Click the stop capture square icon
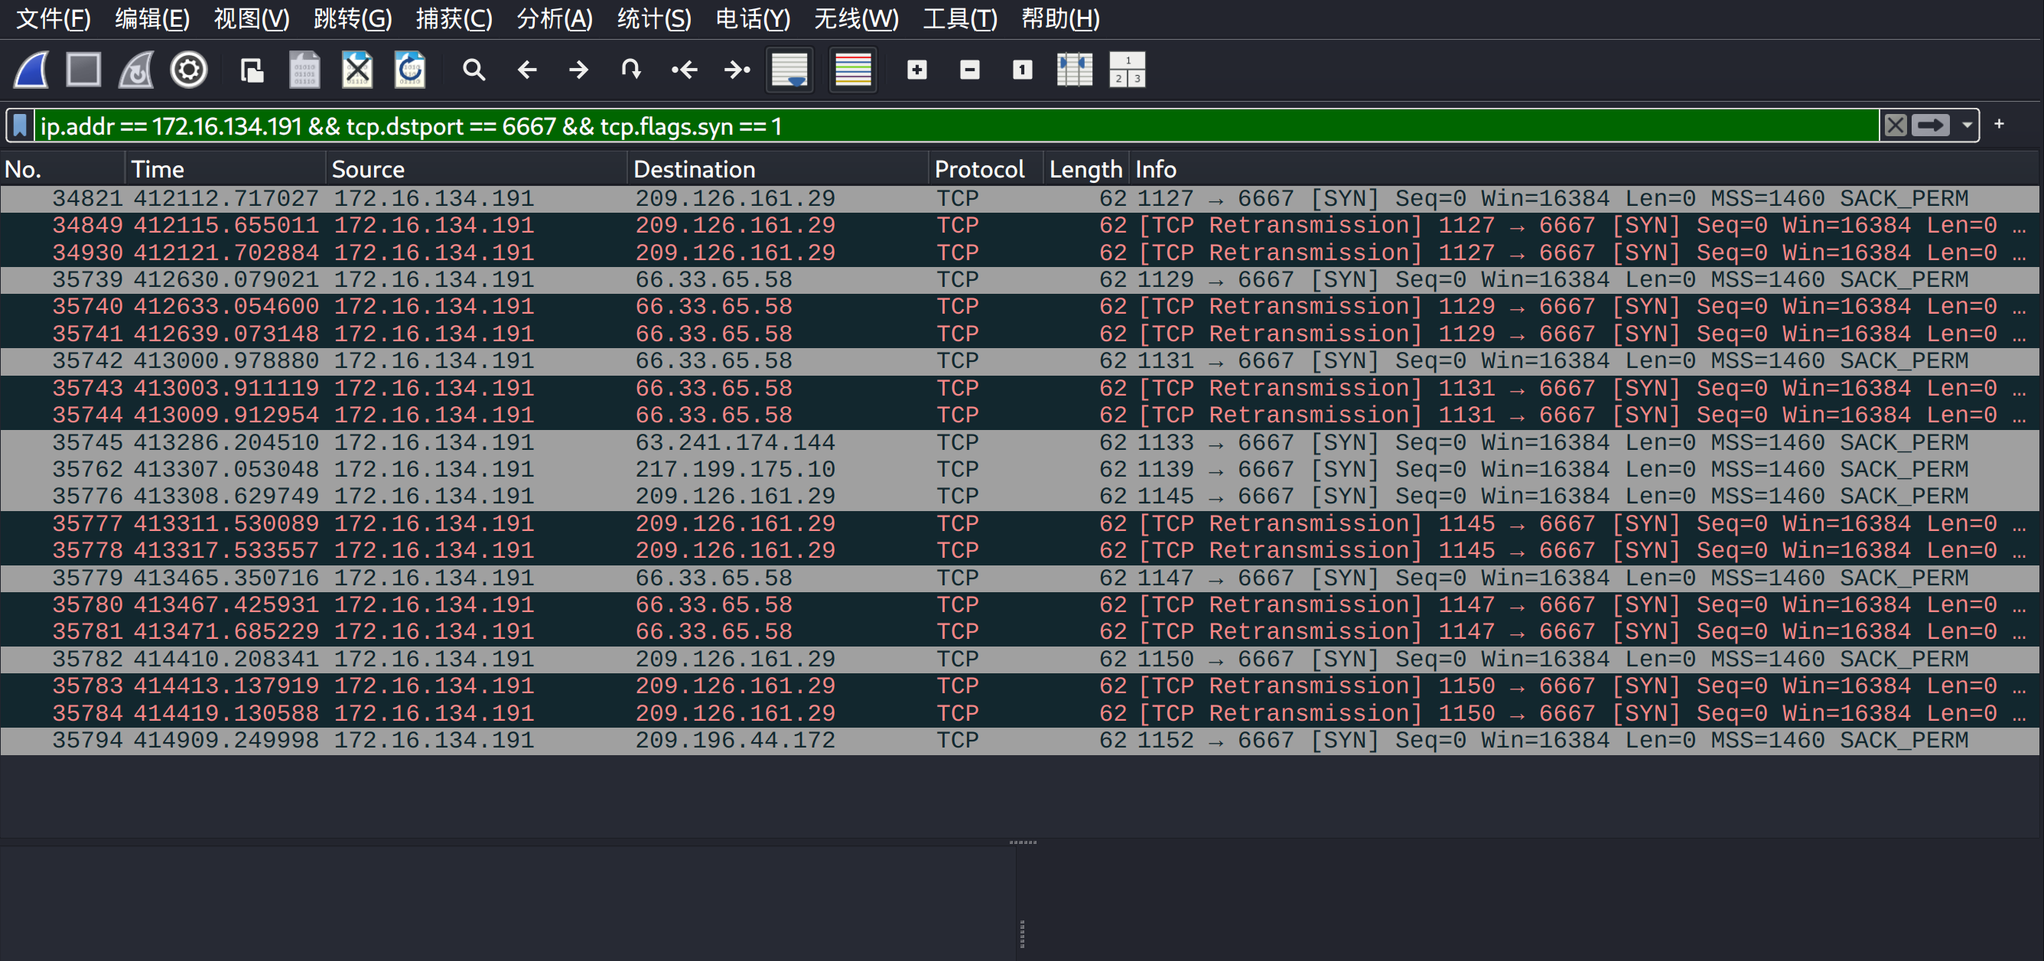 (x=83, y=70)
